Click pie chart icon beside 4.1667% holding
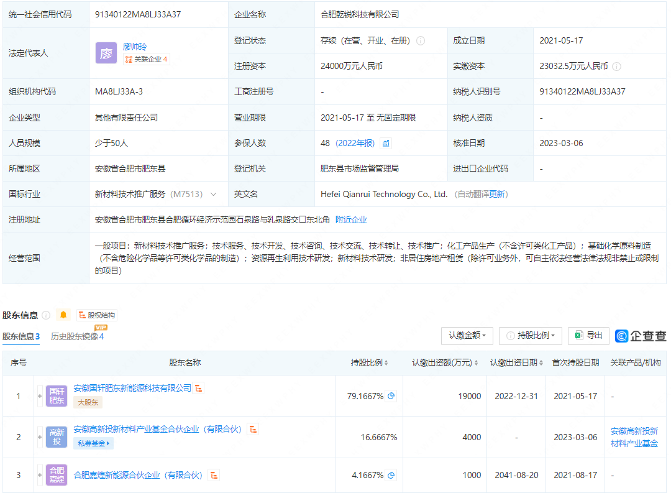Screen dimensions: 671x498 pyautogui.click(x=391, y=475)
